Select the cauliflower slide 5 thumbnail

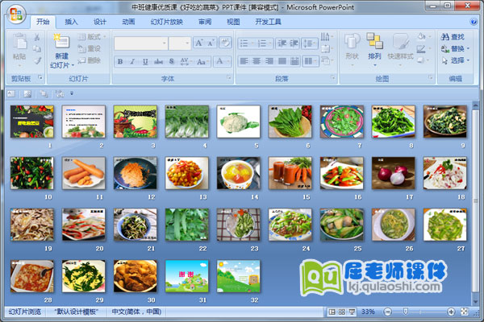238,122
